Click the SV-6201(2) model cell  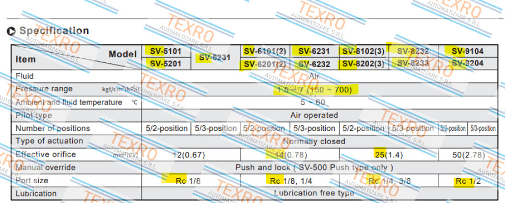click(x=265, y=64)
